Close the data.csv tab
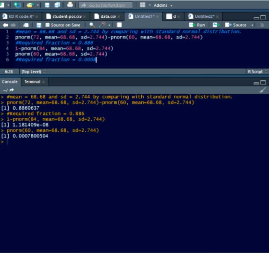 pyautogui.click(x=119, y=17)
